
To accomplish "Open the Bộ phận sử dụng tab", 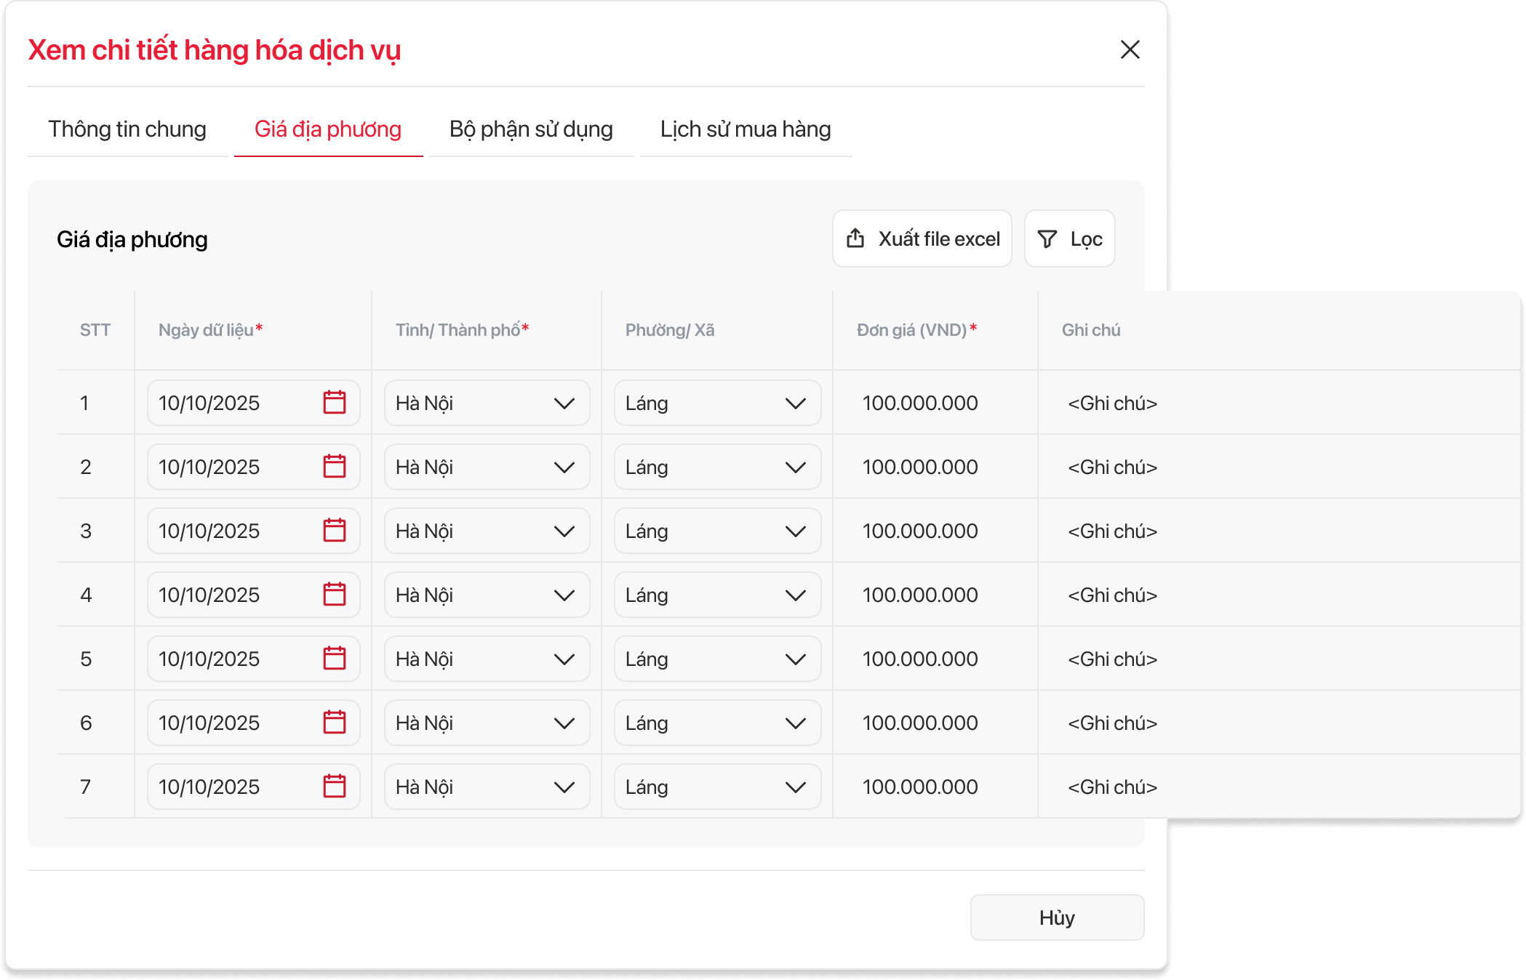I will pyautogui.click(x=531, y=129).
